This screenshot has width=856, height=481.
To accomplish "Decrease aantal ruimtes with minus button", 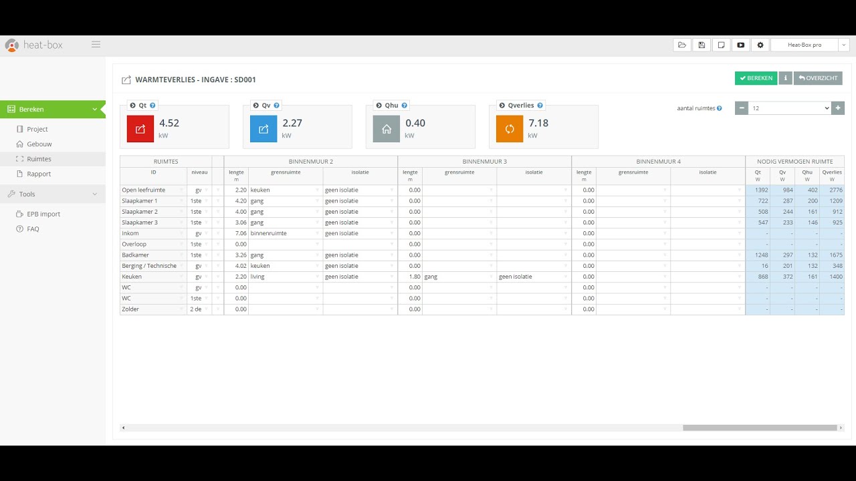I will click(742, 108).
